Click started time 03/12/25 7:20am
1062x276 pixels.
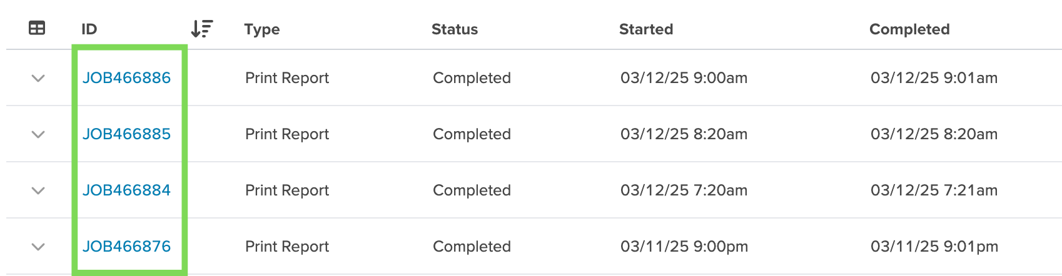coord(684,190)
